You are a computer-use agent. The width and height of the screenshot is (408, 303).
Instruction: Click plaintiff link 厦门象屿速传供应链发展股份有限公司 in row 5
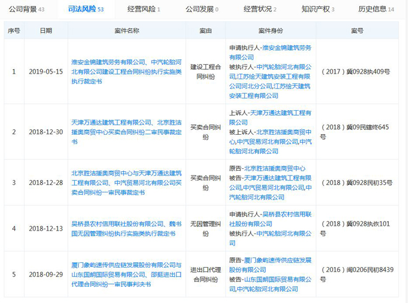270,265
